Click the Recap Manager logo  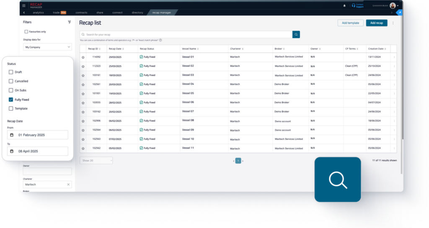[36, 5]
